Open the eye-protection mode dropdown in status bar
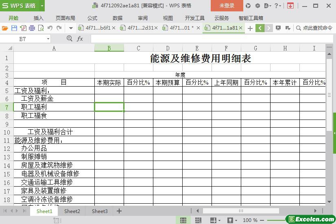 pyautogui.click(x=236, y=220)
